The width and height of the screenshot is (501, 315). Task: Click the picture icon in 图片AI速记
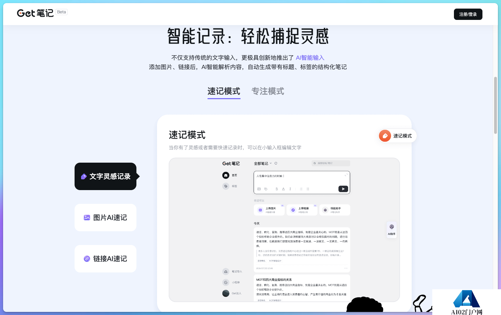click(x=87, y=218)
